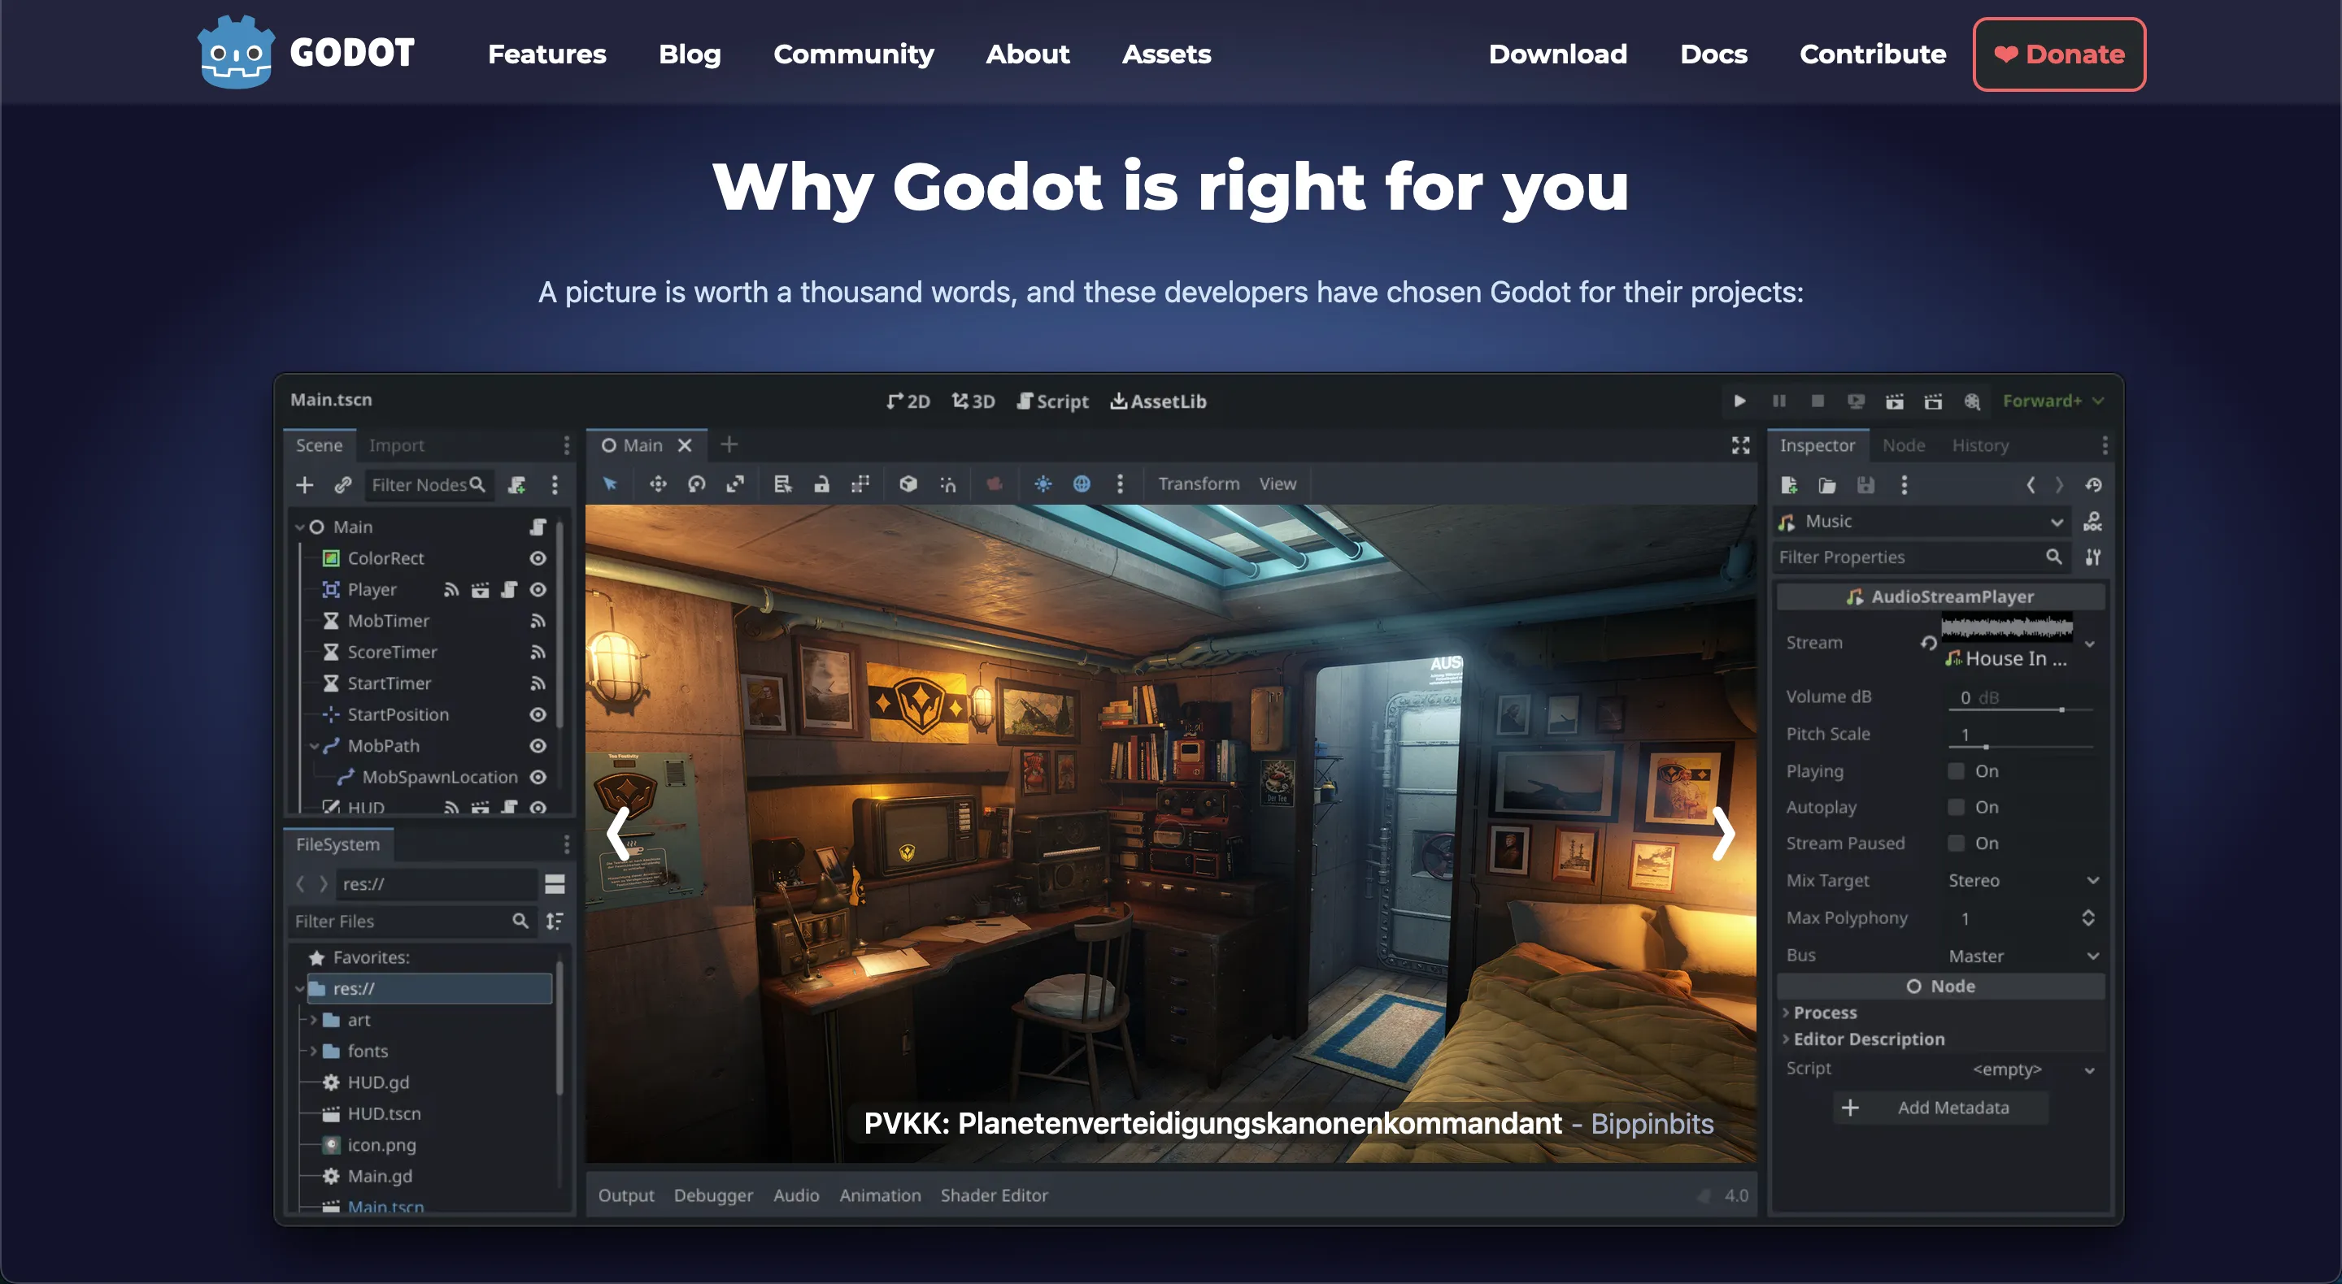Screen dimensions: 2342x1284
Task: Click the Lock selected node icon
Action: (x=822, y=484)
